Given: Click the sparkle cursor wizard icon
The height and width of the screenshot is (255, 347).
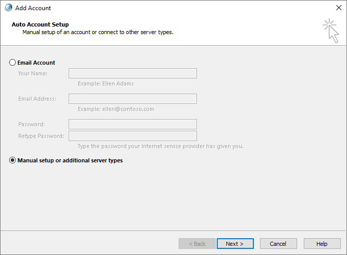Looking at the screenshot, I should point(331,31).
